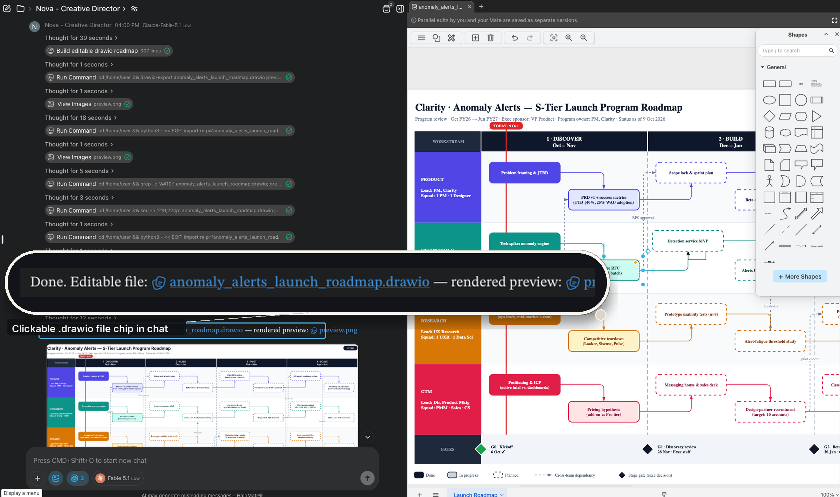Click the More Shapes button
This screenshot has height=497, width=840.
click(800, 277)
